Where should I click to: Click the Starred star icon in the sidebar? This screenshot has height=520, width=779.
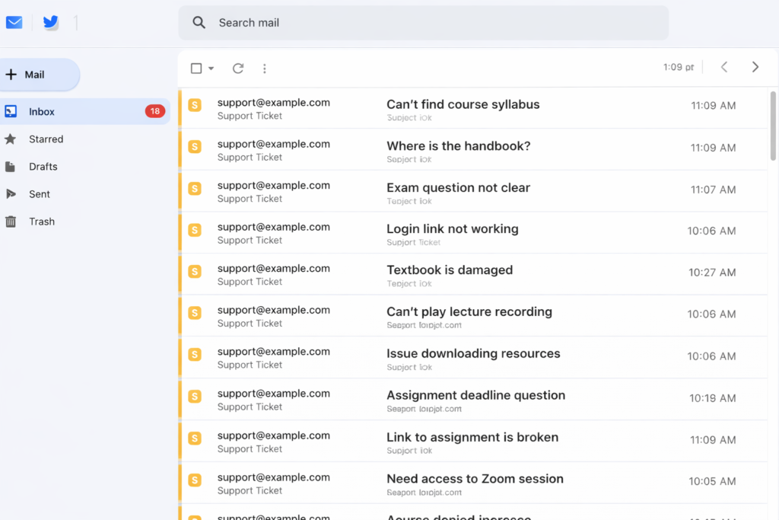pos(11,139)
